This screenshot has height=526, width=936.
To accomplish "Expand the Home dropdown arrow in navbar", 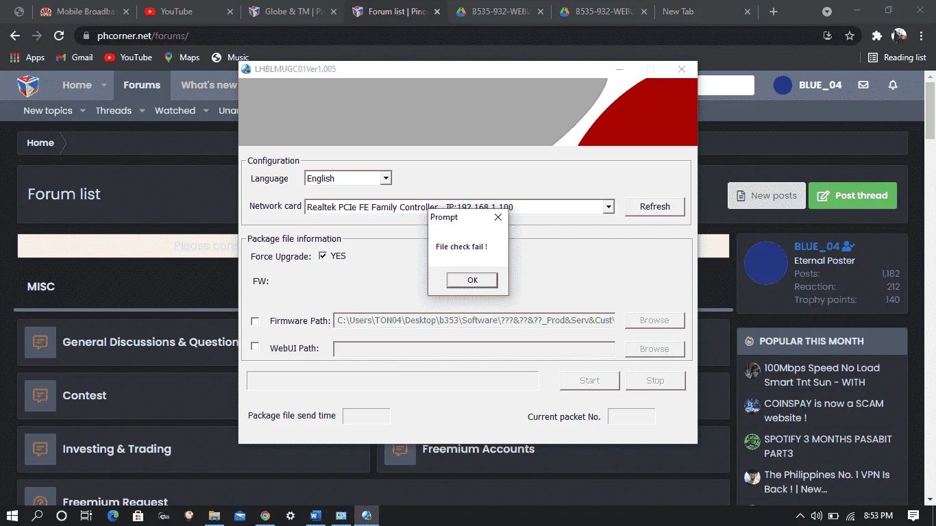I will (104, 86).
